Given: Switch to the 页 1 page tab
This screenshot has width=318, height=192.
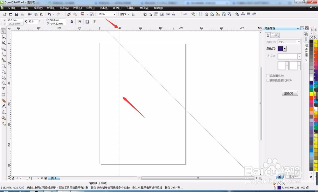Looking at the screenshot, I should (54, 178).
